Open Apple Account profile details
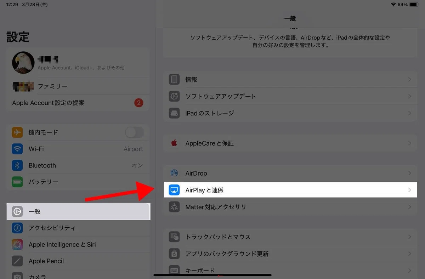Viewport: 425px width, 279px height. tap(78, 63)
